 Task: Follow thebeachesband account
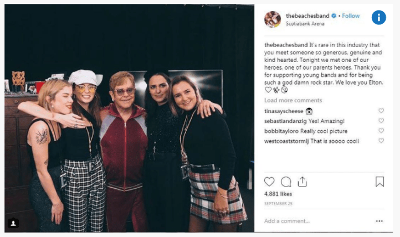click(351, 16)
